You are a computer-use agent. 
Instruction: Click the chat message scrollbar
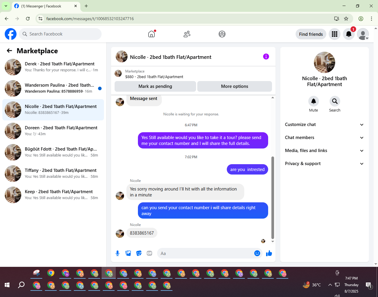click(x=273, y=198)
